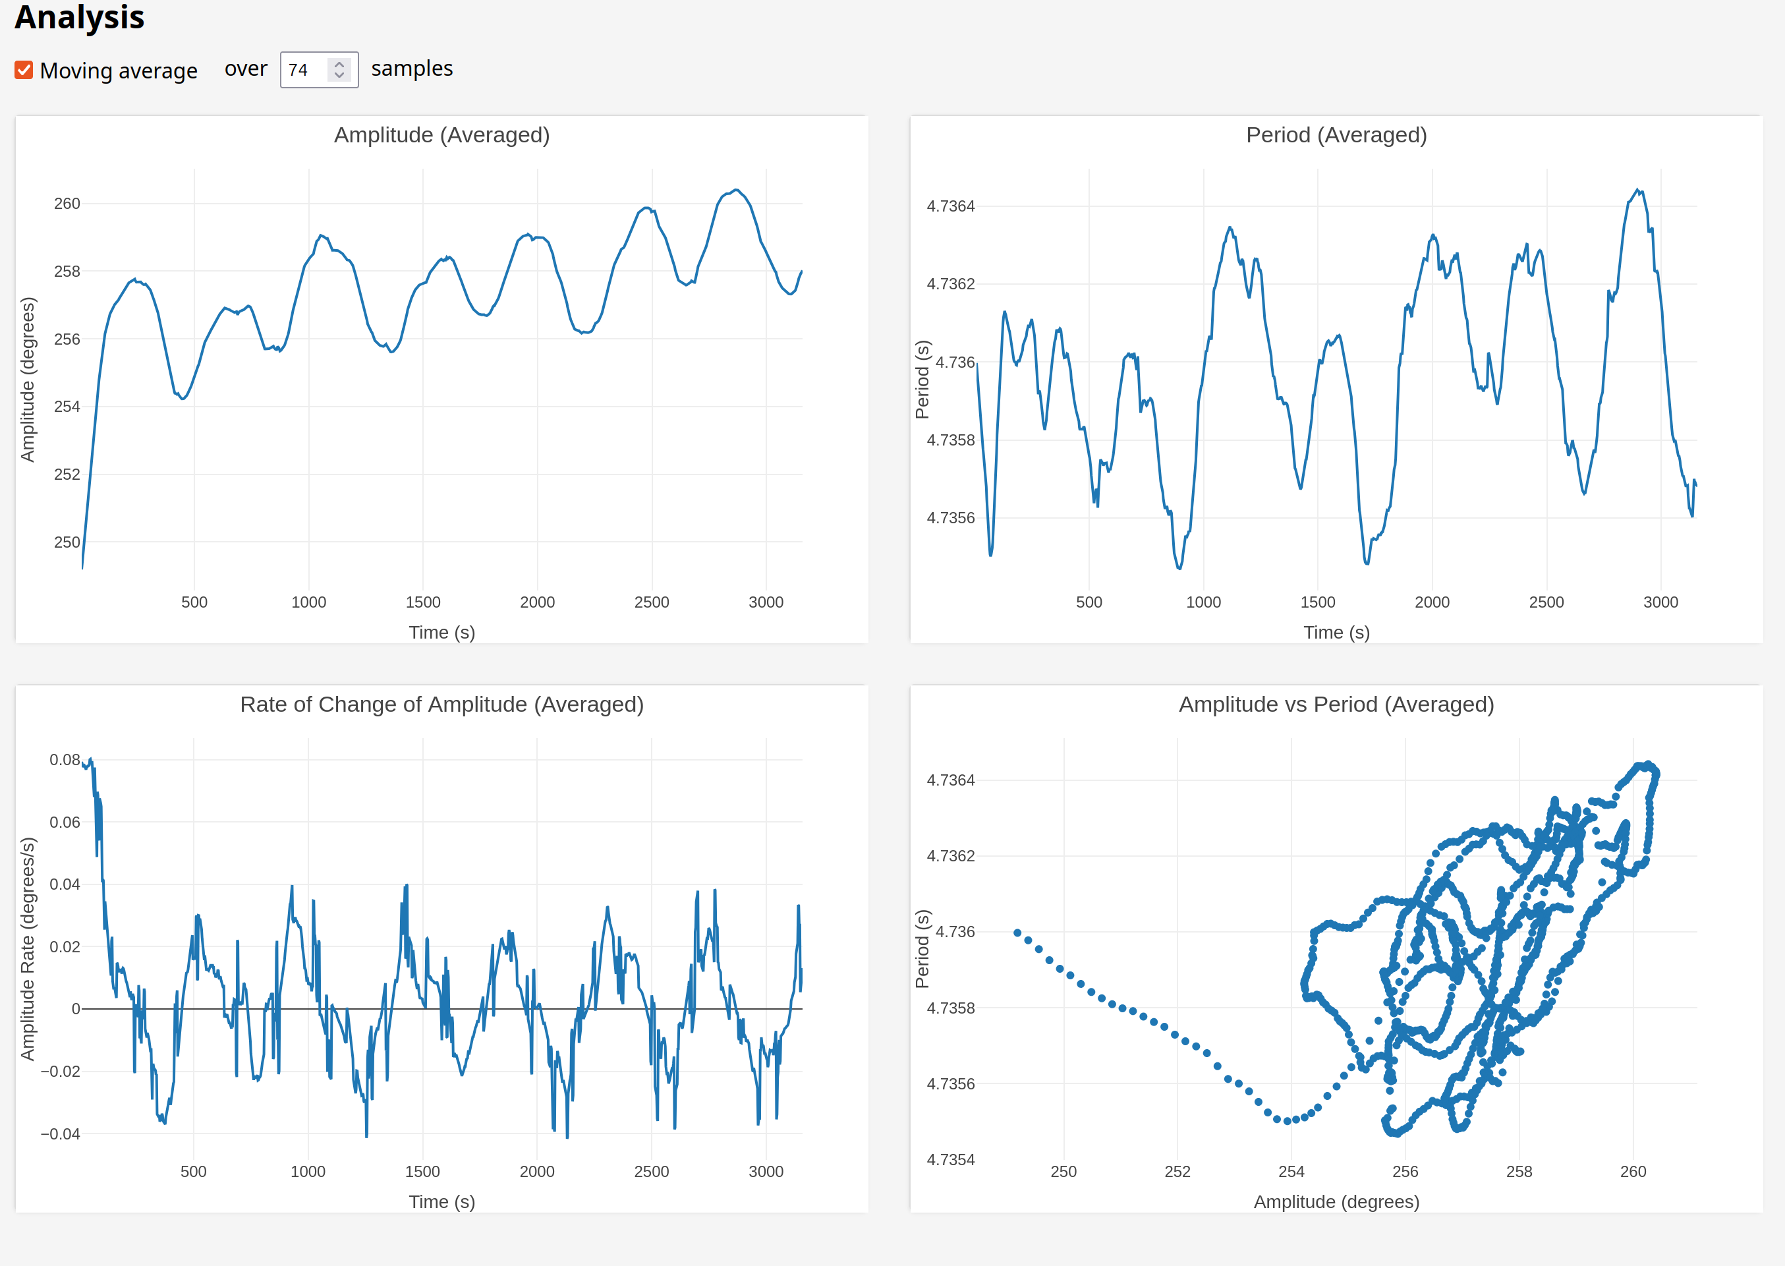Image resolution: width=1785 pixels, height=1266 pixels.
Task: Click the 0.08 tick on Rate of Change chart
Action: (x=65, y=759)
